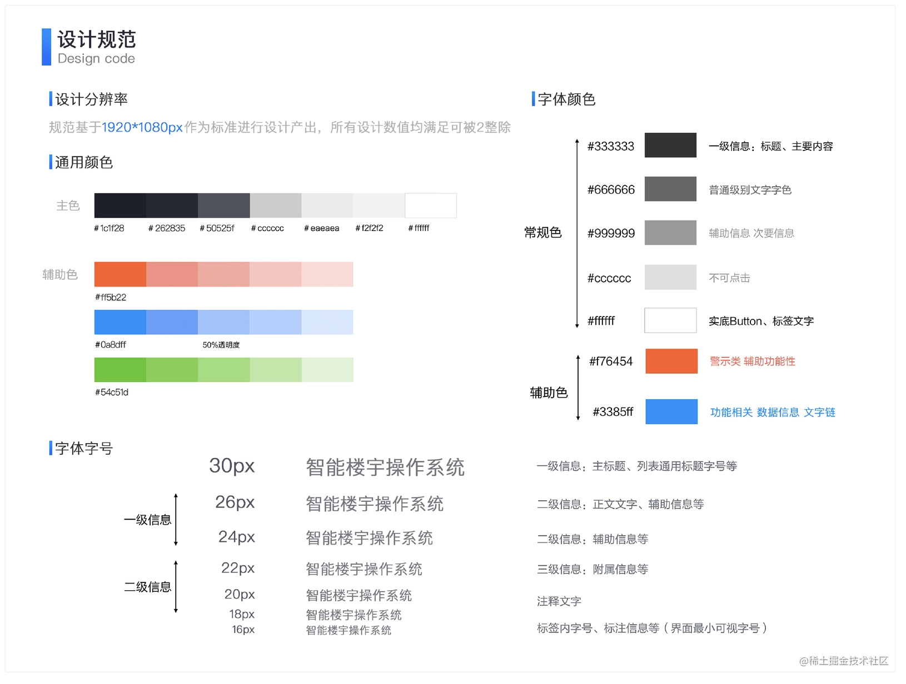
Task: Click '一级信息：主标题、列表通用标题字号等'
Action: pyautogui.click(x=637, y=466)
